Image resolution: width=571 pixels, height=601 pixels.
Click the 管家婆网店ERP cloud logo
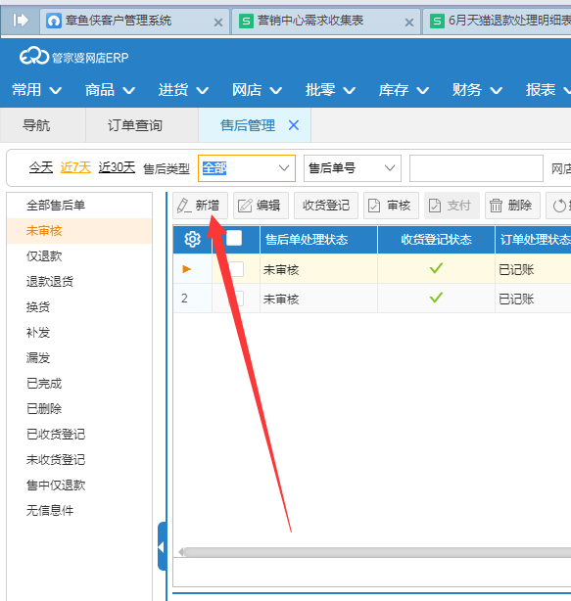(73, 57)
